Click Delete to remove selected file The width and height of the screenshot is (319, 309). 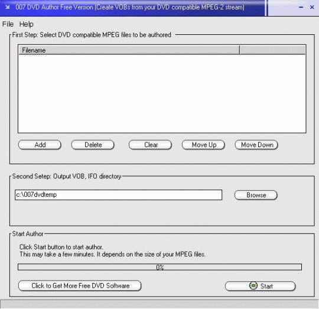click(x=93, y=145)
